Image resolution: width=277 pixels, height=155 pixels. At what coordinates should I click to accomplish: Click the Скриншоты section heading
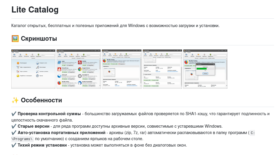(x=39, y=39)
